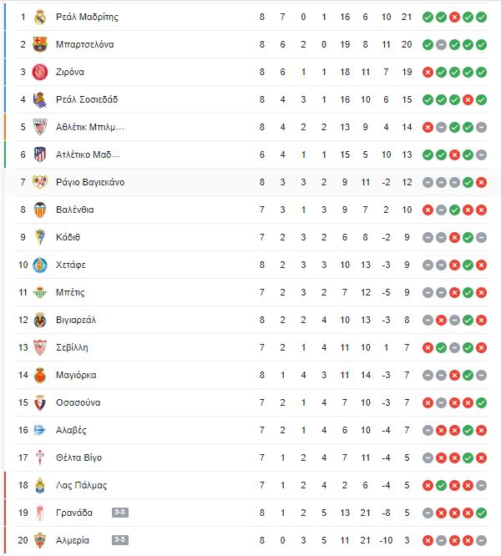Click Real Madrid's red loss form icon

[x=454, y=17]
